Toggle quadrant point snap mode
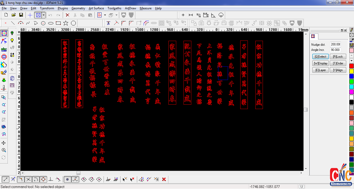Viewport: 354px width, 189px height. coord(43,179)
